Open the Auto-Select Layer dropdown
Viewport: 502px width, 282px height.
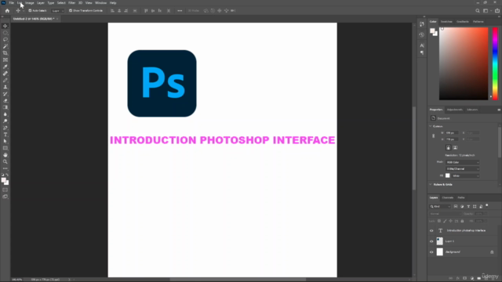tap(58, 10)
